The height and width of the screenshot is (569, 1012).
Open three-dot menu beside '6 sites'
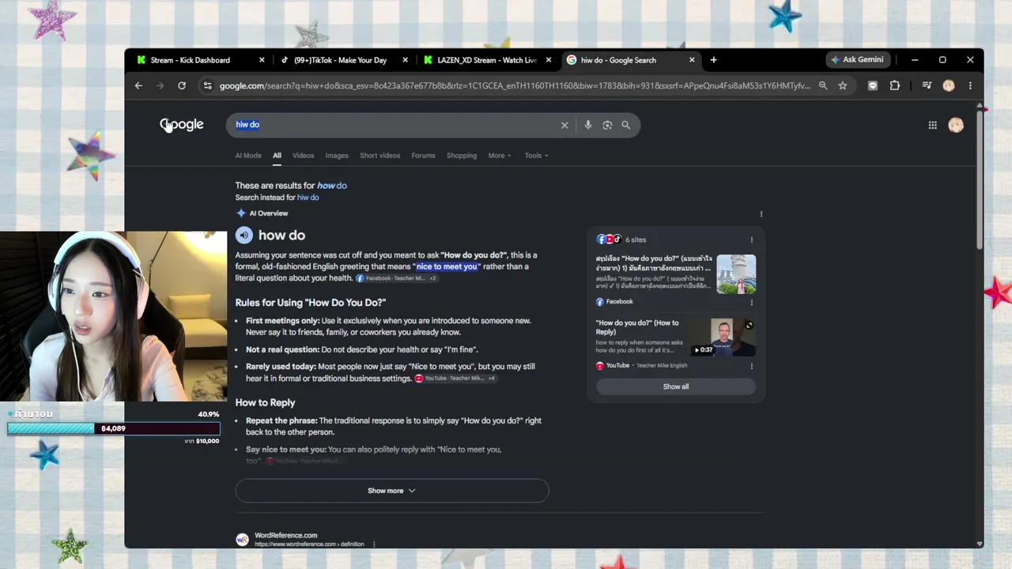coord(751,239)
